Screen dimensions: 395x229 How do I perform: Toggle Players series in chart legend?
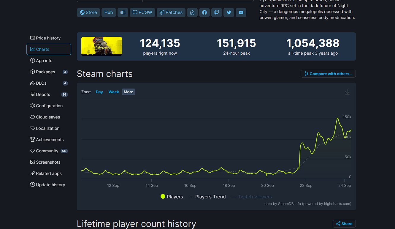point(172,197)
